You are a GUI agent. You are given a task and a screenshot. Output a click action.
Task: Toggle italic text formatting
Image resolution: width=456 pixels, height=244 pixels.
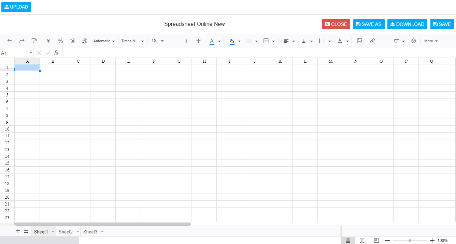point(186,41)
